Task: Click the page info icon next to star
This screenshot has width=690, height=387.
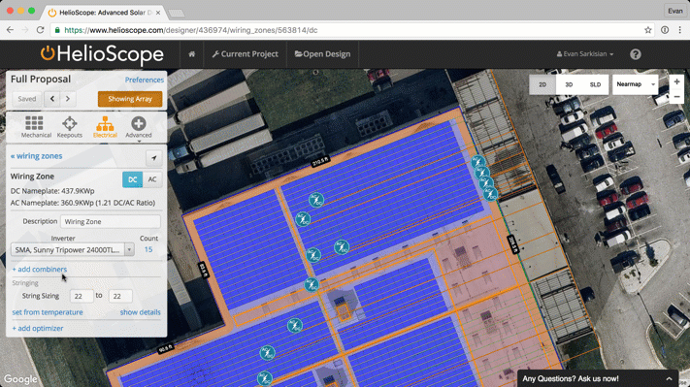Action: point(665,30)
